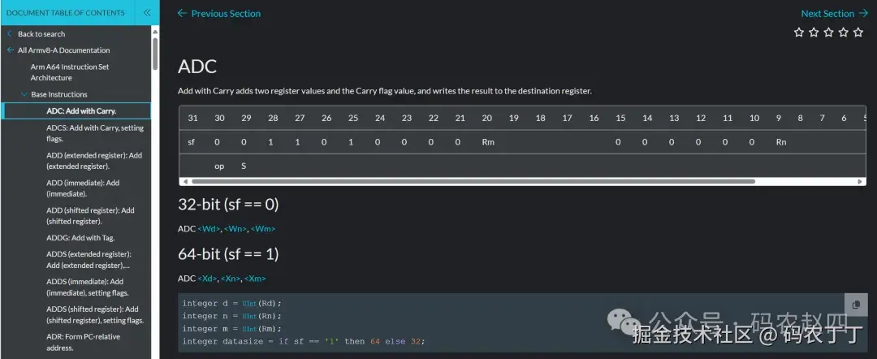The width and height of the screenshot is (877, 359).
Task: Open Arm A64 Instruction Set Architecture
Action: pos(69,72)
